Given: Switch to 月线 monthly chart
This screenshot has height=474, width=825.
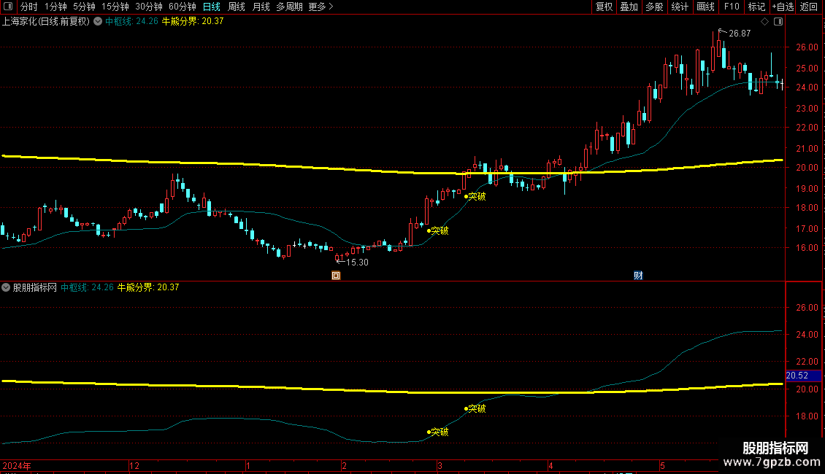Looking at the screenshot, I should pyautogui.click(x=261, y=7).
